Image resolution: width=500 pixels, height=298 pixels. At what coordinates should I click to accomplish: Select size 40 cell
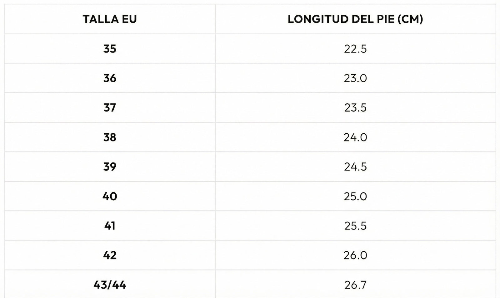[110, 196]
